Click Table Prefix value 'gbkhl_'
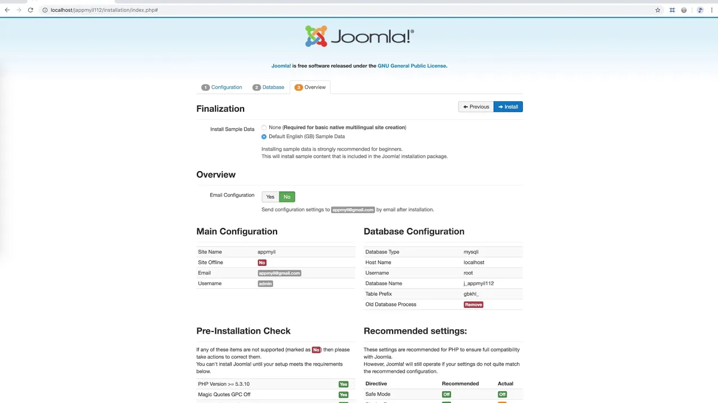Viewport: 718px width, 403px height. [x=471, y=294]
